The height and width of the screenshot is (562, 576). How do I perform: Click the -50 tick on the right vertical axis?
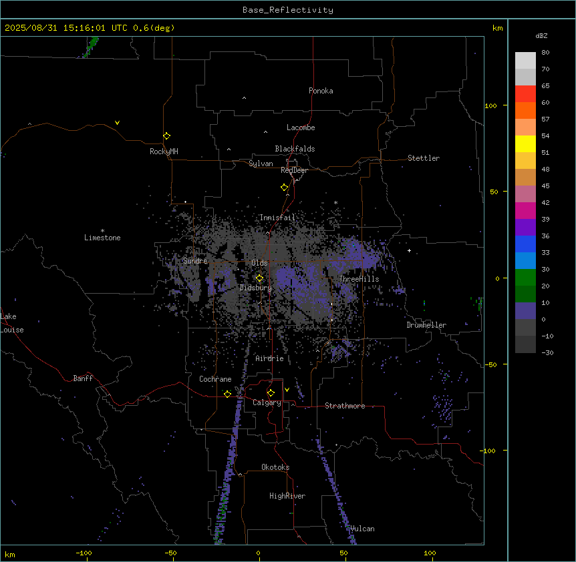(x=490, y=364)
